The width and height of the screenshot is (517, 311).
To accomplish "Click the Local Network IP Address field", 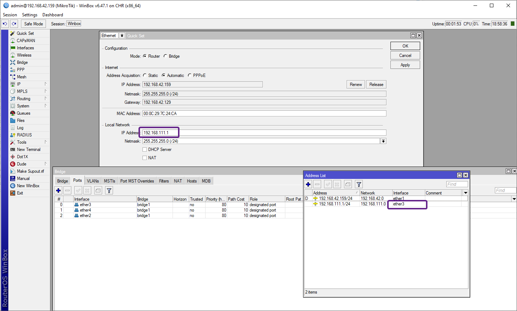I will 264,133.
